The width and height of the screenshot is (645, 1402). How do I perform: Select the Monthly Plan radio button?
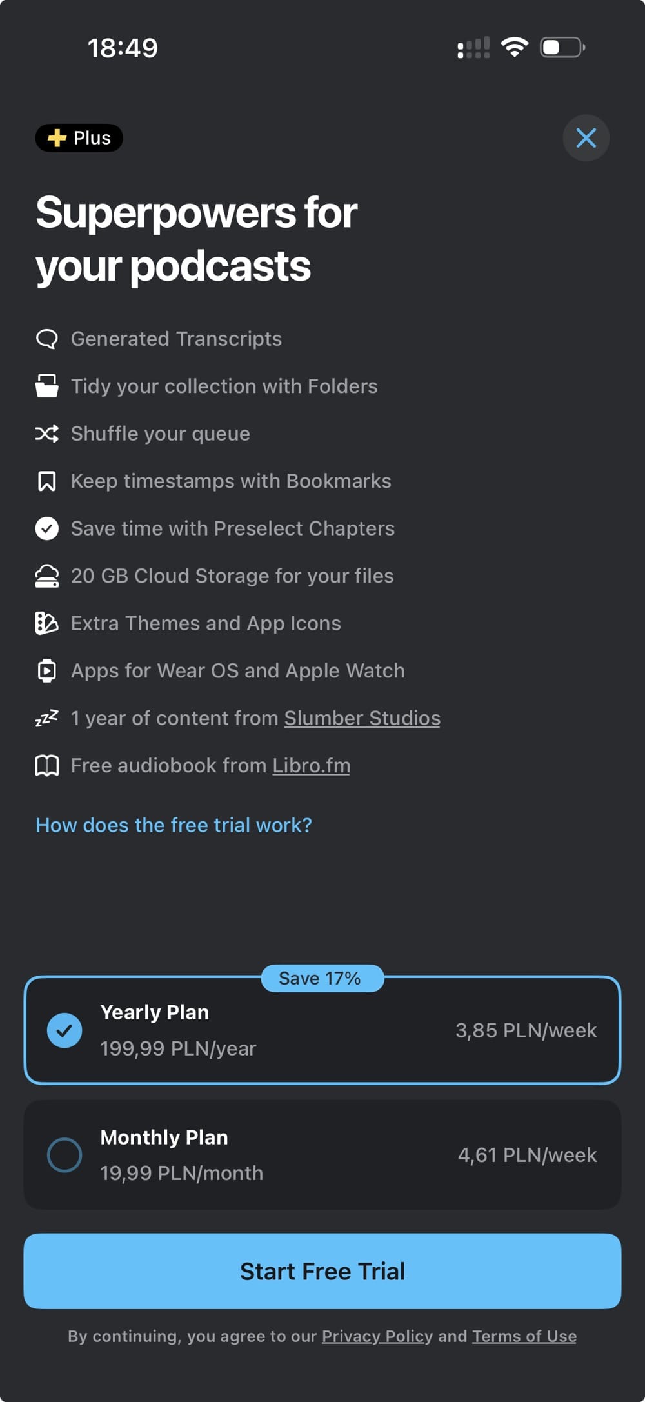coord(64,1154)
